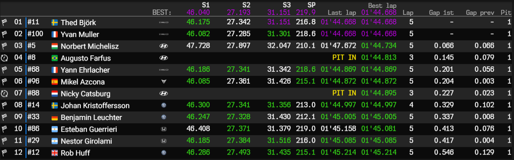Click the Honda logo in Esteban Guerrieri's row
Screen dimensions: 514x160
(x=163, y=129)
